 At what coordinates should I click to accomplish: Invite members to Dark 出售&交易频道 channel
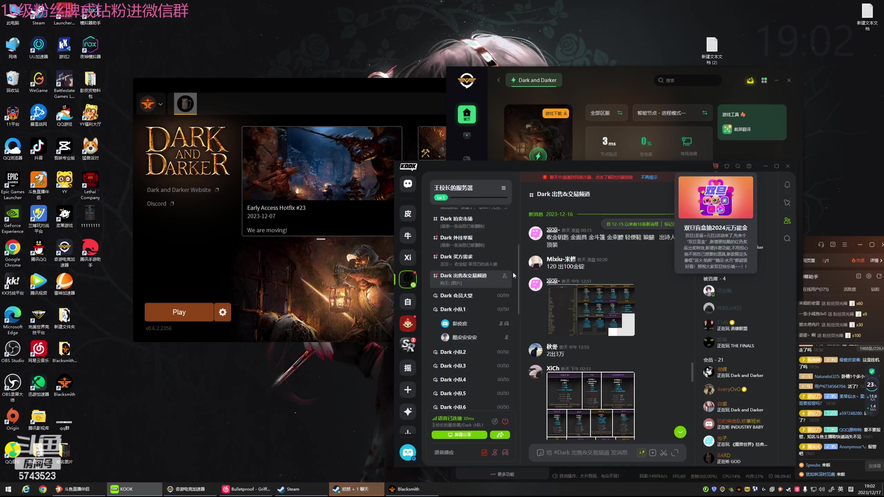pos(505,276)
